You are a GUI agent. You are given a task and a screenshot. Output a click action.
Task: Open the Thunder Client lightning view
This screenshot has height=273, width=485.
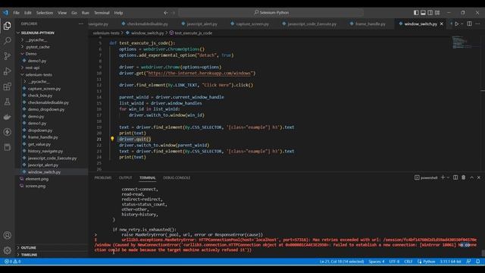pos(7,132)
